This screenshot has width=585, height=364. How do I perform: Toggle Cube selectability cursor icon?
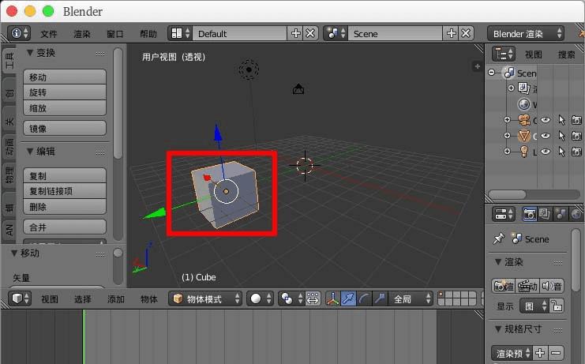(x=561, y=136)
